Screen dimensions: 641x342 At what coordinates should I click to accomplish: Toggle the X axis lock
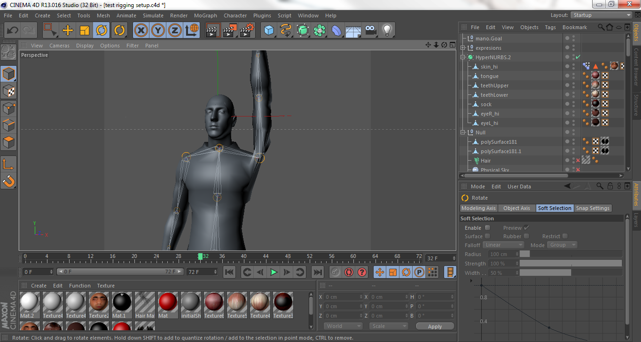click(x=141, y=31)
